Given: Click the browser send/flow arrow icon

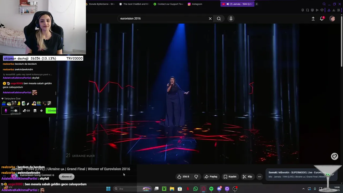Looking at the screenshot, I should 317,10.
